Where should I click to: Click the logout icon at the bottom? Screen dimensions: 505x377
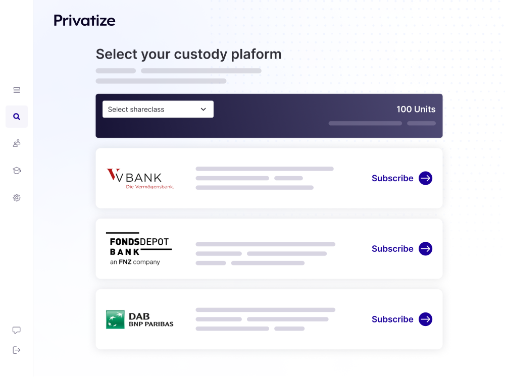16,350
